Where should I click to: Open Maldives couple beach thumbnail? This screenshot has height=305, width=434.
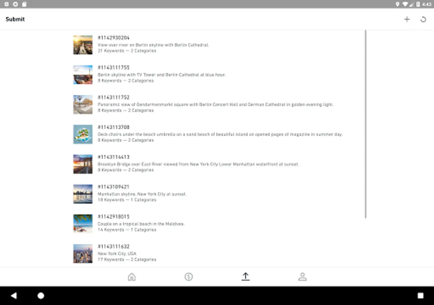pyautogui.click(x=83, y=224)
